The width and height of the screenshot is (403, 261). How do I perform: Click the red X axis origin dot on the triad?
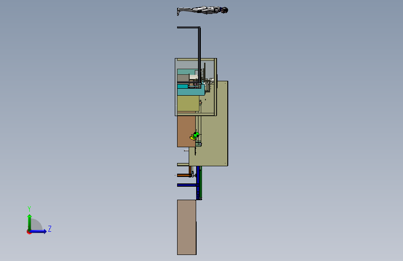[29, 232]
